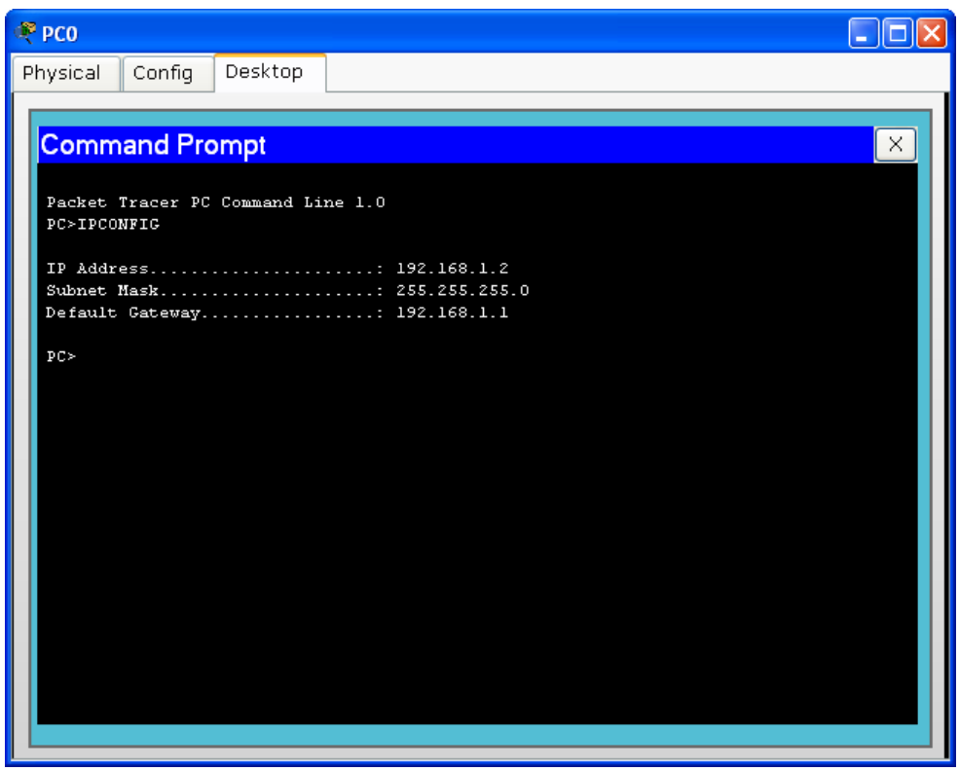This screenshot has height=771, width=959.
Task: Click the "IP Address" label in the output
Action: 96,269
